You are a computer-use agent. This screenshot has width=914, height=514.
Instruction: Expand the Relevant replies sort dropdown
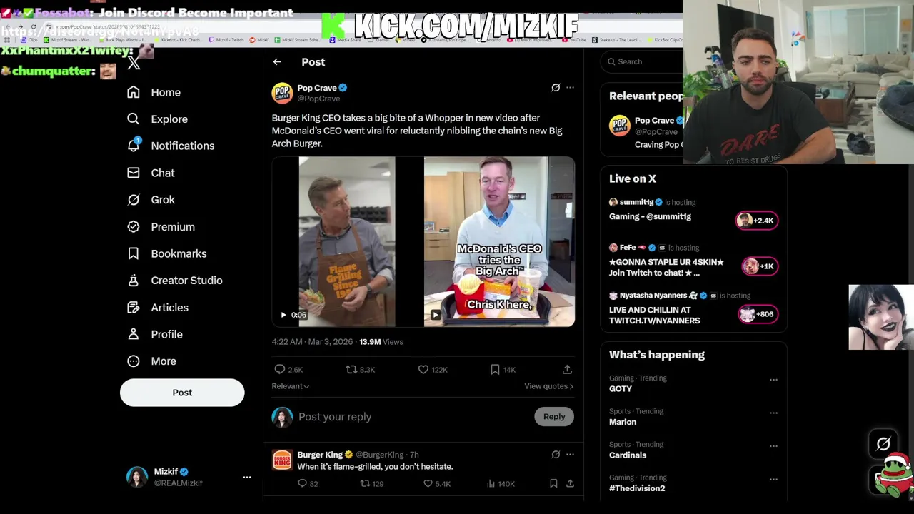tap(290, 386)
